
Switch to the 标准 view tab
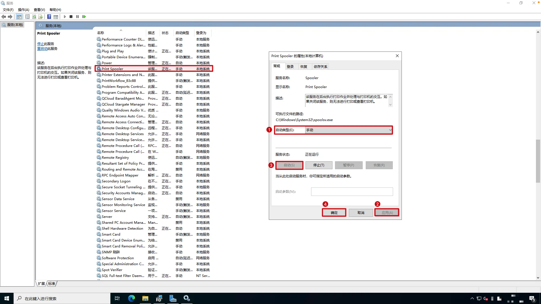pos(52,283)
